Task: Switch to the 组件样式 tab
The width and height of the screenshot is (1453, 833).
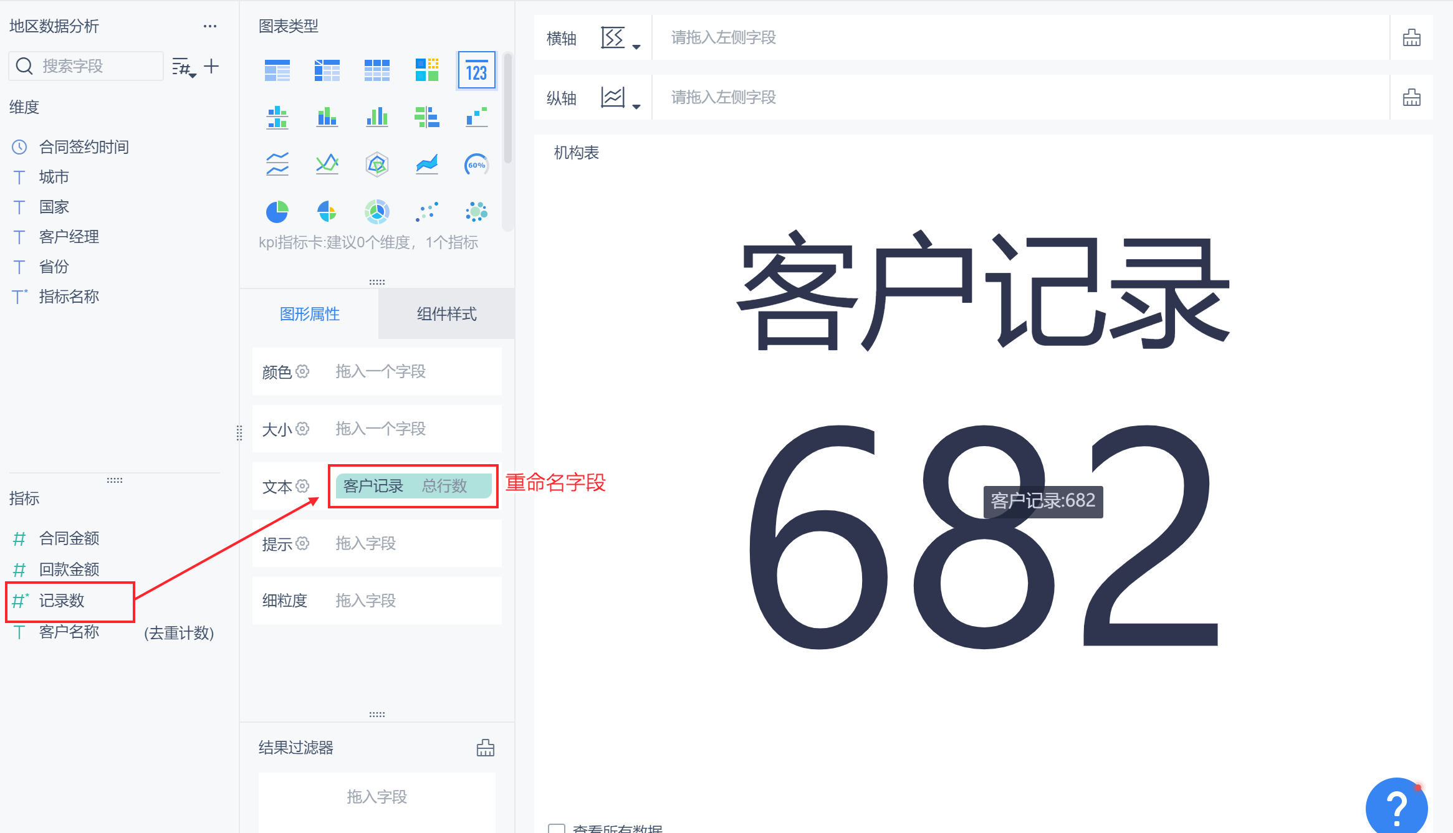Action: pos(446,314)
